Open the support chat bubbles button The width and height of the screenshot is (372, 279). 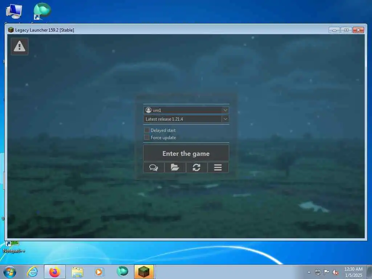point(154,167)
